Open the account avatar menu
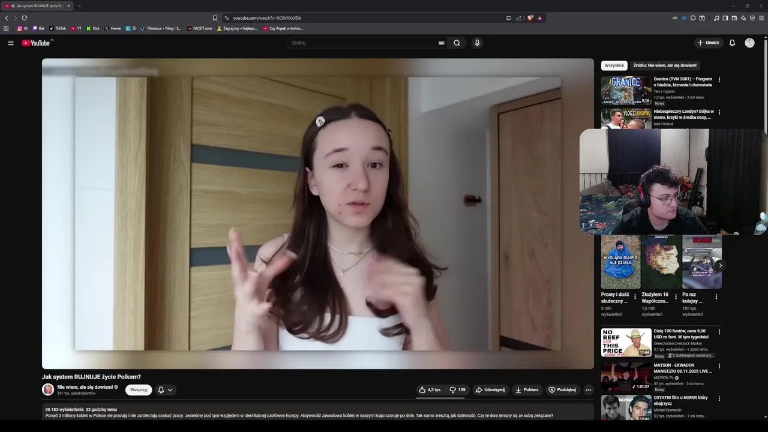Screen dimensions: 768x432 point(749,43)
